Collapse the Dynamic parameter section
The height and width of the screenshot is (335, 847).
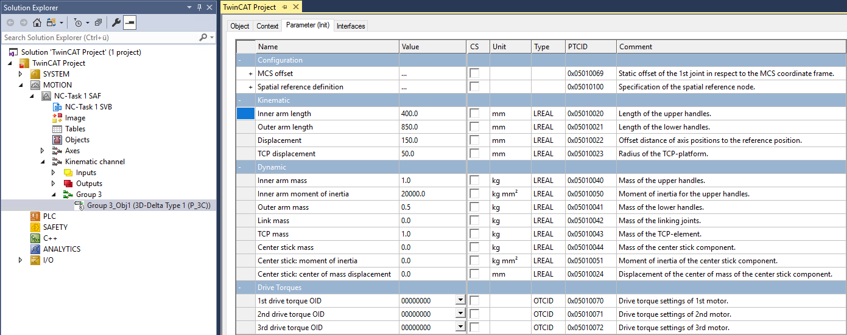240,167
